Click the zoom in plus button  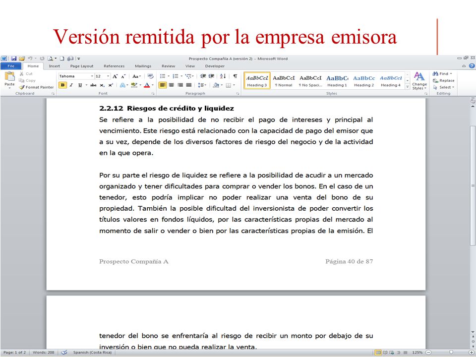[472, 353]
